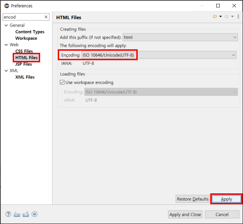Click Restore Defaults button
The height and width of the screenshot is (224, 243).
click(193, 199)
